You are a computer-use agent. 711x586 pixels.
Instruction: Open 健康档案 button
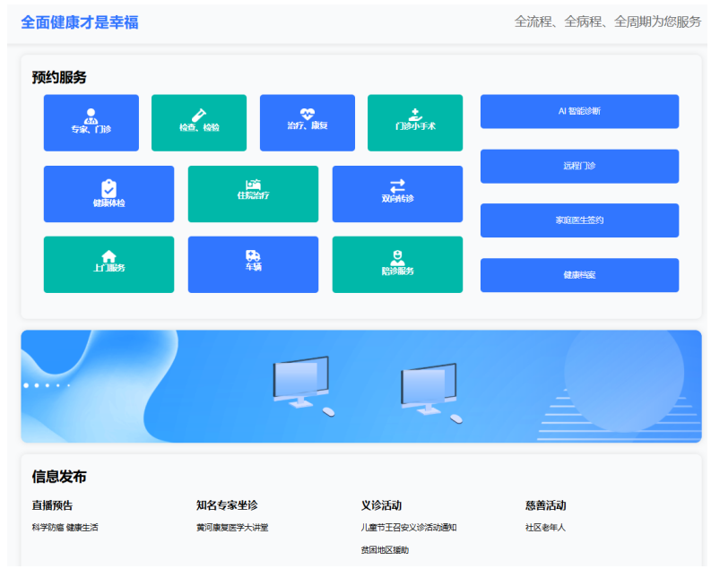(579, 275)
